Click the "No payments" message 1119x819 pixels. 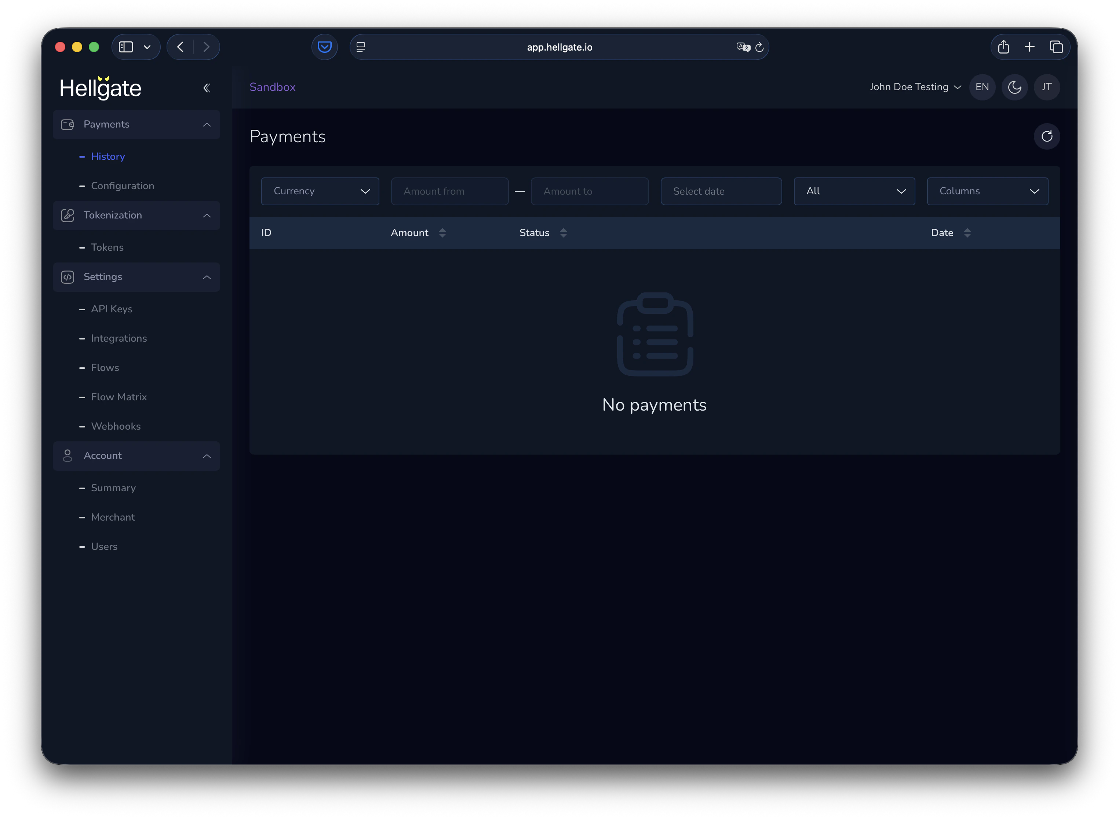click(654, 405)
